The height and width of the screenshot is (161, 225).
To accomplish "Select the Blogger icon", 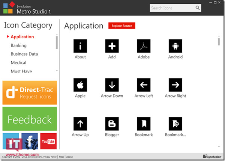I will (x=112, y=124).
